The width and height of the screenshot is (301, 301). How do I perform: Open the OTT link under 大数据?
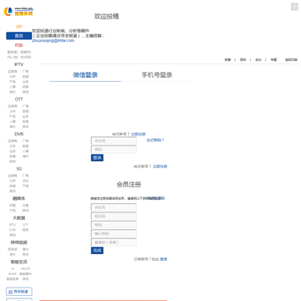tap(25, 225)
